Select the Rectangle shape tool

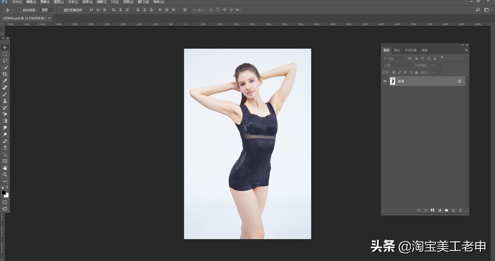5,161
